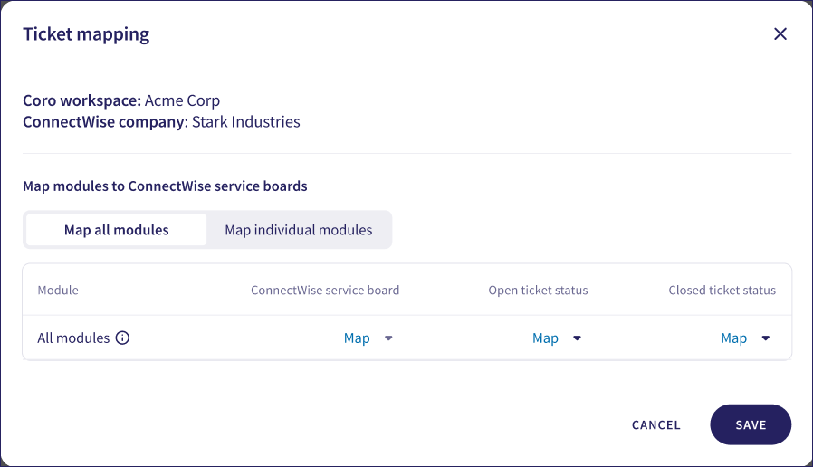Switch to the Map all modules tab
The width and height of the screenshot is (813, 467).
117,230
